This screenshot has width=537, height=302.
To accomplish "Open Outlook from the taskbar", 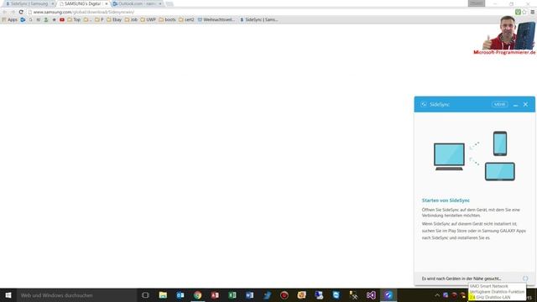I will (x=180, y=295).
